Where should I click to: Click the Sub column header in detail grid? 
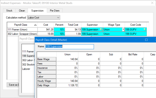(111, 54)
